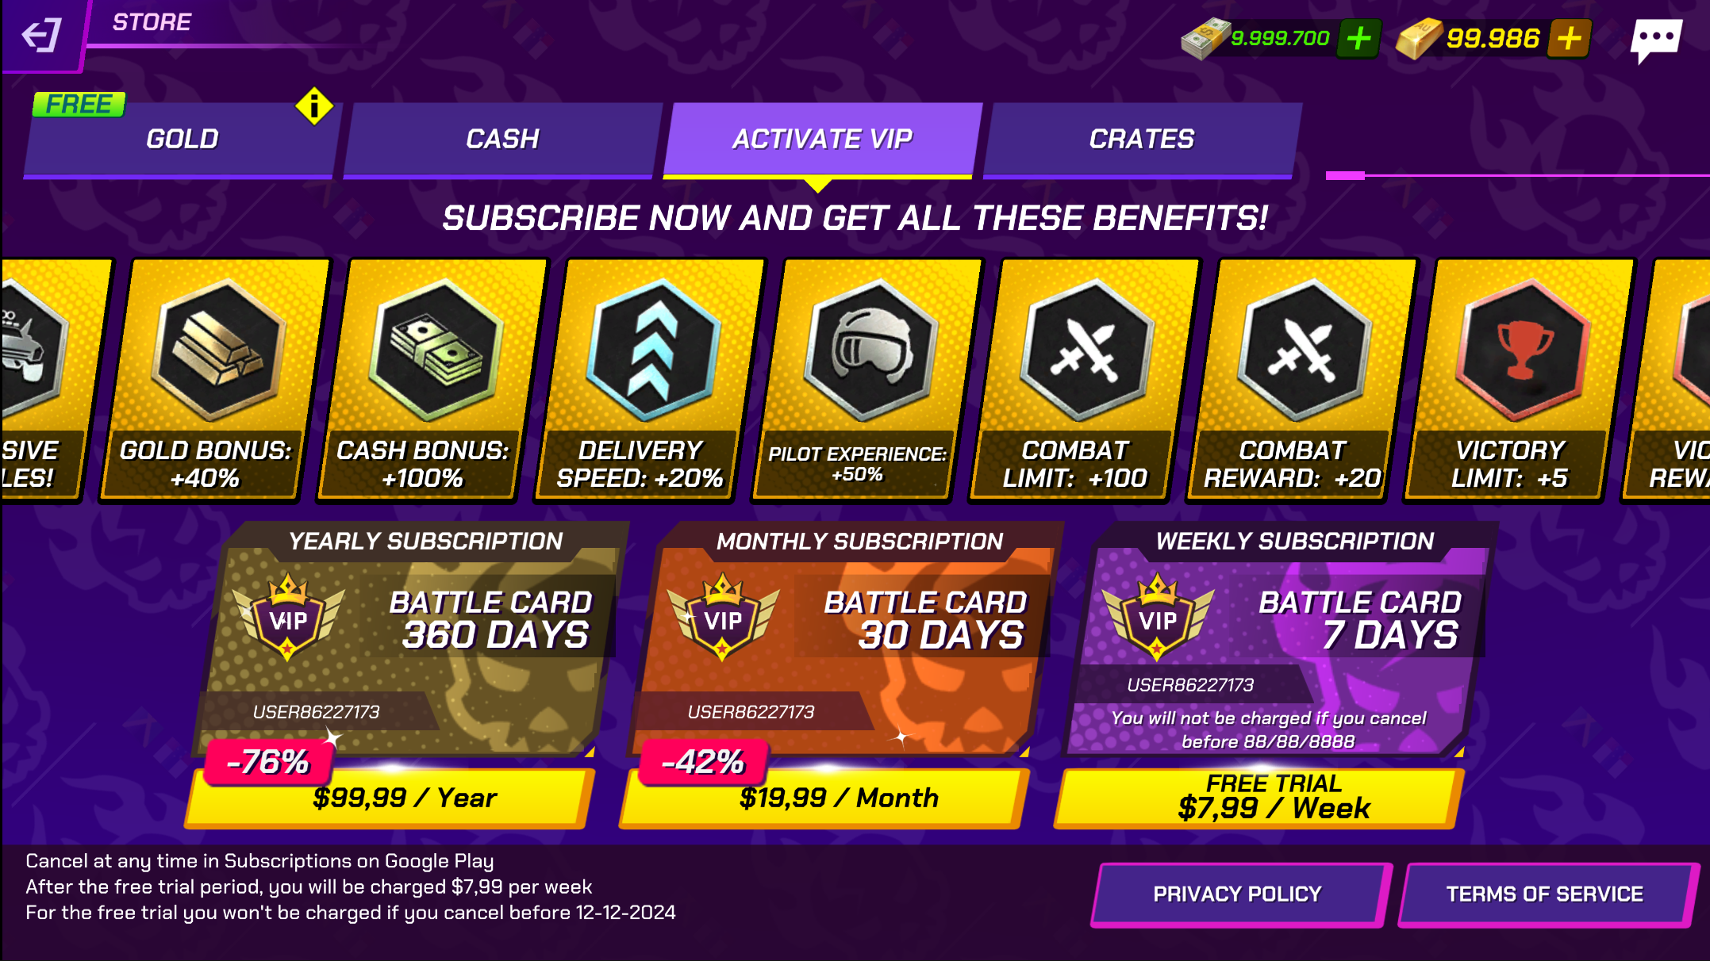Click the back exit arrow icon

click(x=41, y=35)
